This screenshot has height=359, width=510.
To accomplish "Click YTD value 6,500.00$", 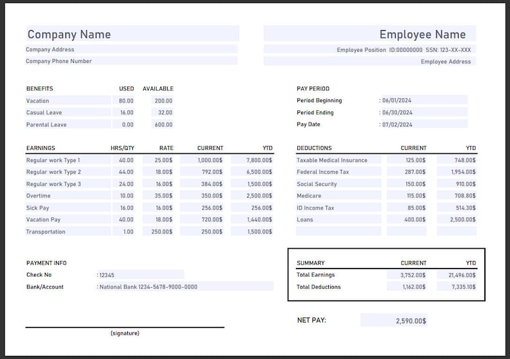I will [252, 172].
